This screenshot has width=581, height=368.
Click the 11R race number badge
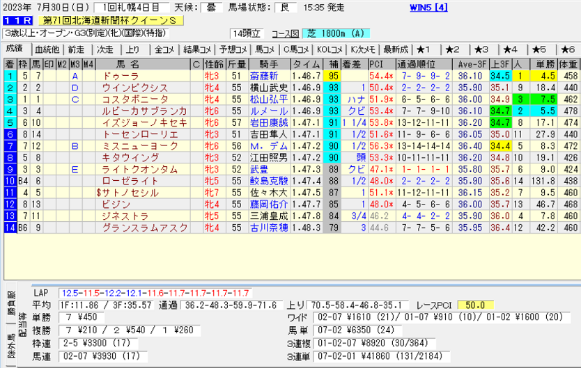point(15,21)
